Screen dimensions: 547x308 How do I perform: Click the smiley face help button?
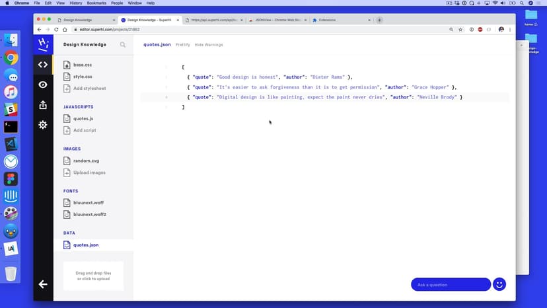pyautogui.click(x=499, y=284)
